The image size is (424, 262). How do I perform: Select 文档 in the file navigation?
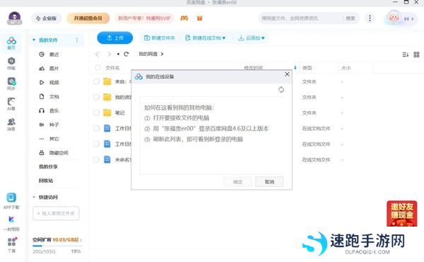54,96
